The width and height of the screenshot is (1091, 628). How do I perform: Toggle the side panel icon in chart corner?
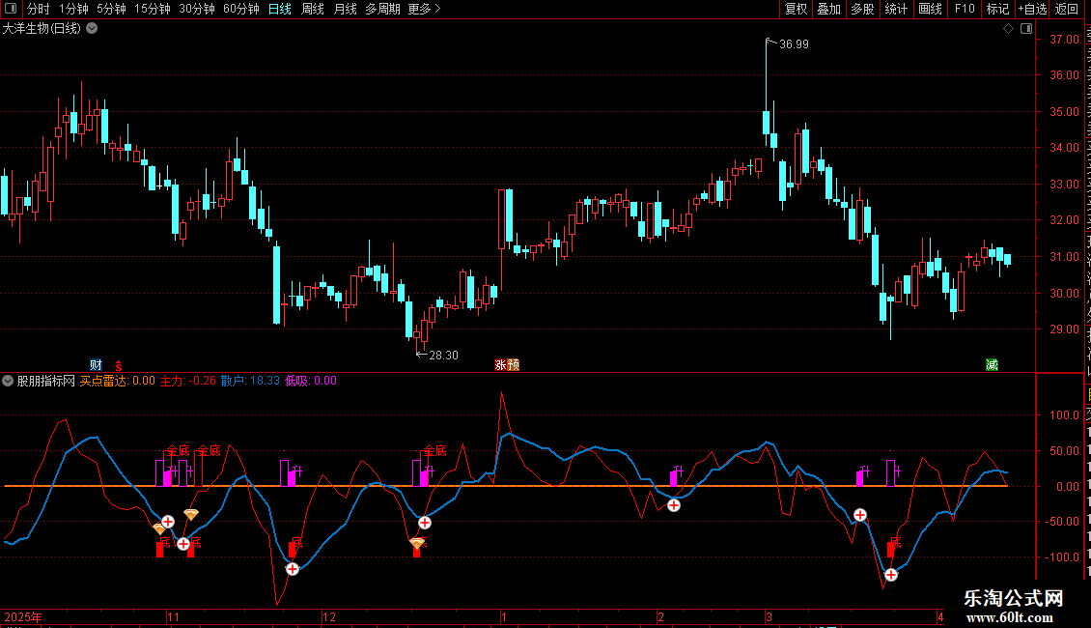coord(1026,29)
